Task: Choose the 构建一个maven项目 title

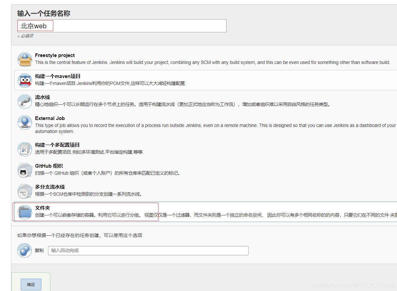Action: coord(58,76)
